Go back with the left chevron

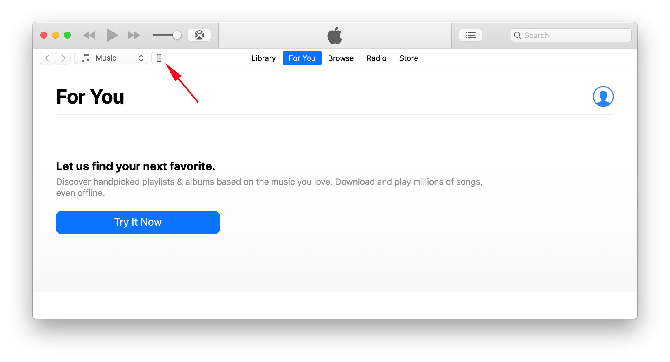coord(47,58)
